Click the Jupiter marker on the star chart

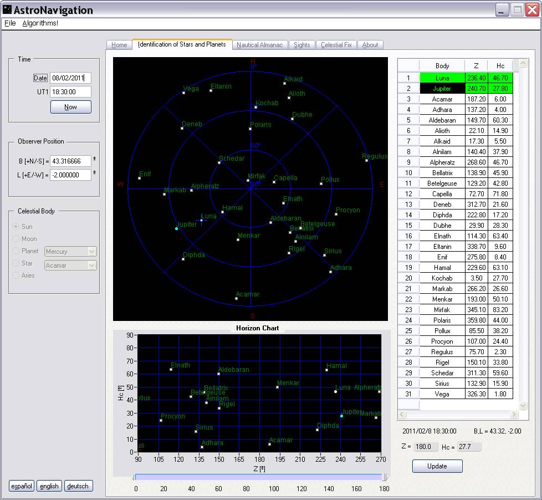[176, 228]
